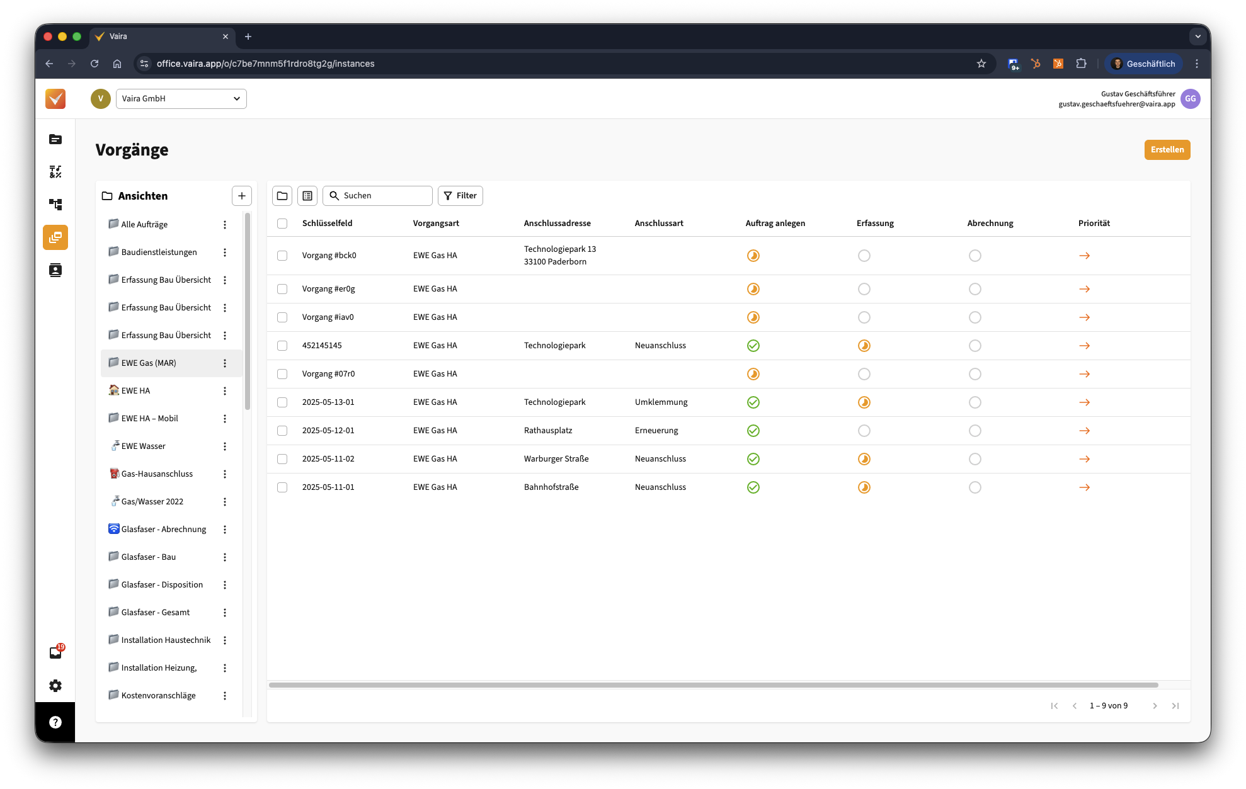Screen dimensions: 1246x789
Task: Switch to the EWE Wasser view
Action: (x=144, y=446)
